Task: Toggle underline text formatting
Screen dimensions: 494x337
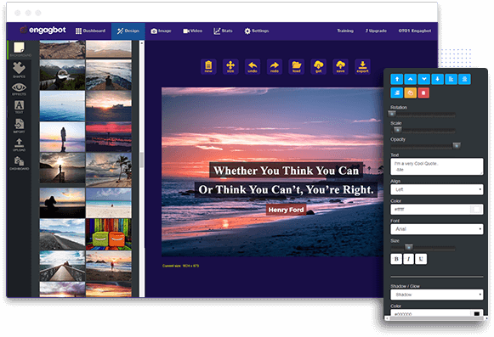Action: (x=421, y=259)
